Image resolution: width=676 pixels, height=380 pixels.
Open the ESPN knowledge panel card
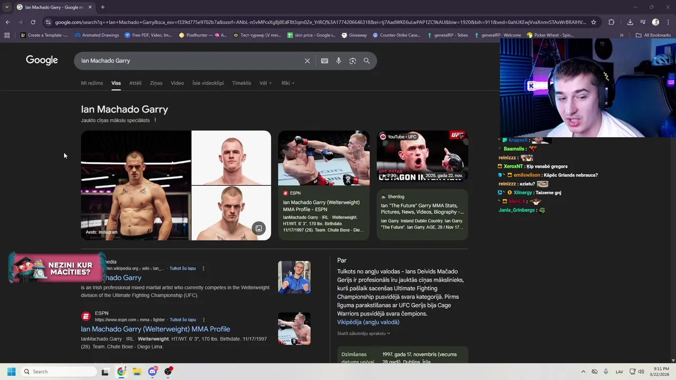(x=324, y=185)
